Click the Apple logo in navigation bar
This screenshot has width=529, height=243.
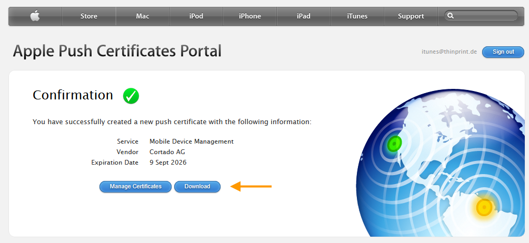tap(35, 16)
